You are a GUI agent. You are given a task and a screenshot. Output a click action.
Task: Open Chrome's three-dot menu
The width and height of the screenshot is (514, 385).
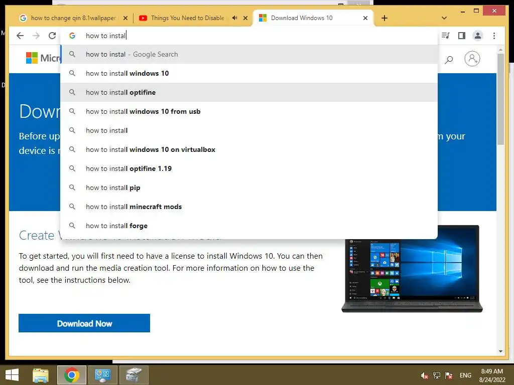[494, 36]
